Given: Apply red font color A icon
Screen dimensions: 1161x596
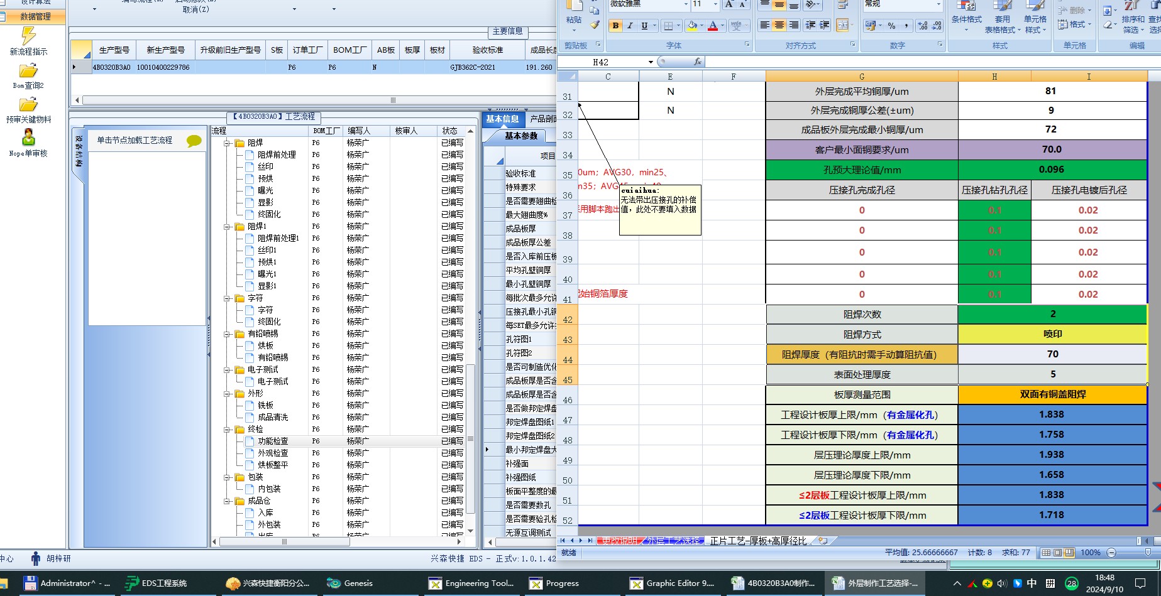Looking at the screenshot, I should [713, 26].
